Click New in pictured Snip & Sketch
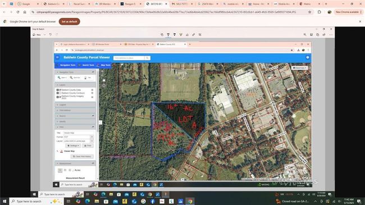The image size is (365, 205). coord(36,35)
